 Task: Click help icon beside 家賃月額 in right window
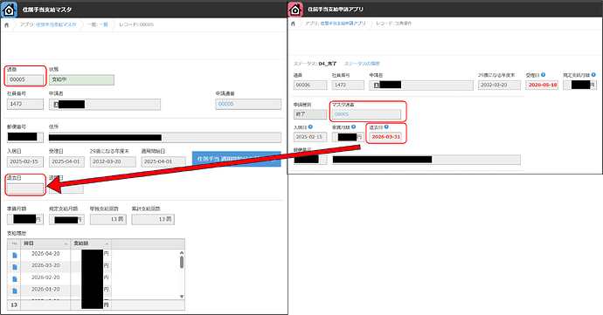(x=353, y=127)
